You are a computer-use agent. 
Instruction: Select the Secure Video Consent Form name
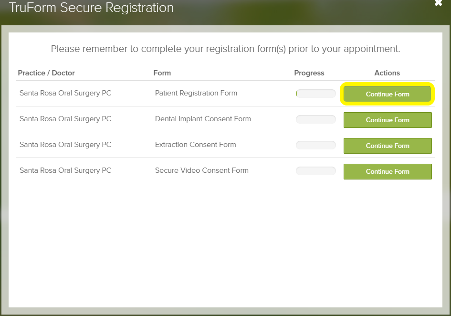point(201,170)
